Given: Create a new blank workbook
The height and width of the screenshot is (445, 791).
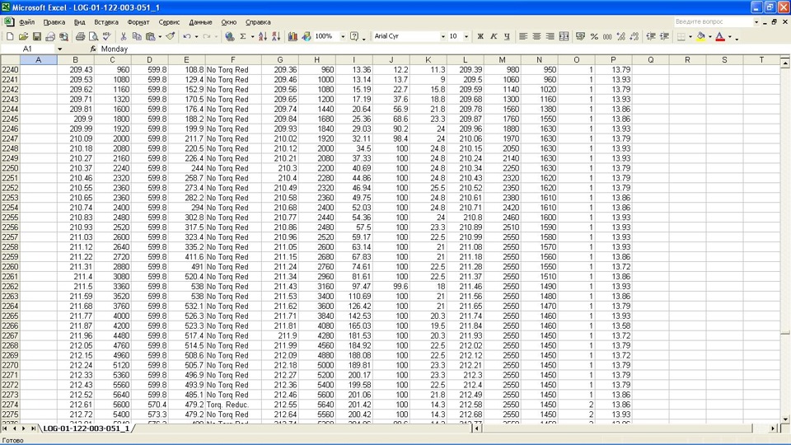Looking at the screenshot, I should [10, 36].
